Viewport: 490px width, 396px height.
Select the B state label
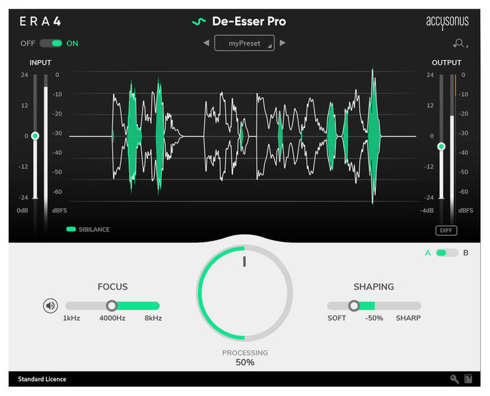click(x=466, y=253)
